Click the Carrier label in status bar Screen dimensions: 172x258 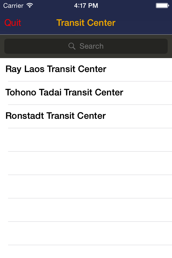pos(13,5)
